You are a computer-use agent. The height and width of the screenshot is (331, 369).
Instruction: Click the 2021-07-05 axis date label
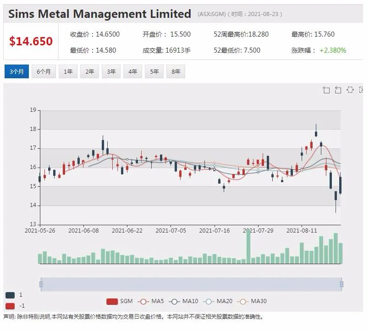pos(171,231)
